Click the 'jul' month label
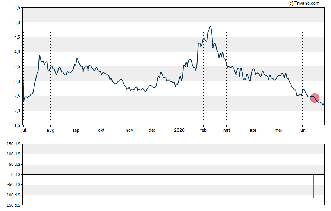The image size is (331, 211). [23, 130]
